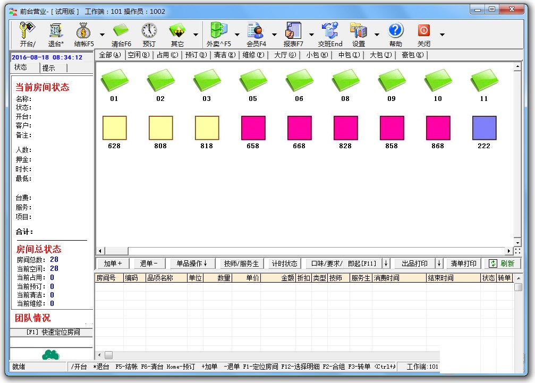Open arrow dropdown beside 即起[F11]
The width and height of the screenshot is (535, 383).
pos(386,263)
